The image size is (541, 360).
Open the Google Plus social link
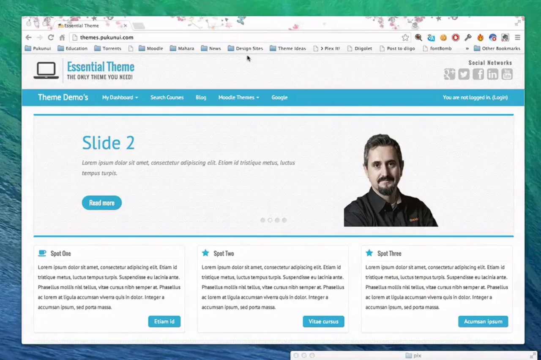pyautogui.click(x=449, y=74)
